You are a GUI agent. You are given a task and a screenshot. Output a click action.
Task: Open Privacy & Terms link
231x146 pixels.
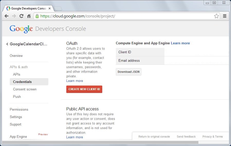click(x=212, y=137)
